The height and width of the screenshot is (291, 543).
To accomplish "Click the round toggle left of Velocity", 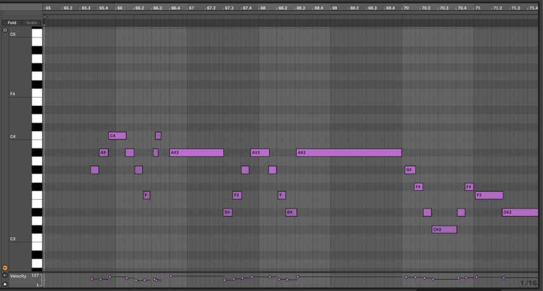I will 5,276.
